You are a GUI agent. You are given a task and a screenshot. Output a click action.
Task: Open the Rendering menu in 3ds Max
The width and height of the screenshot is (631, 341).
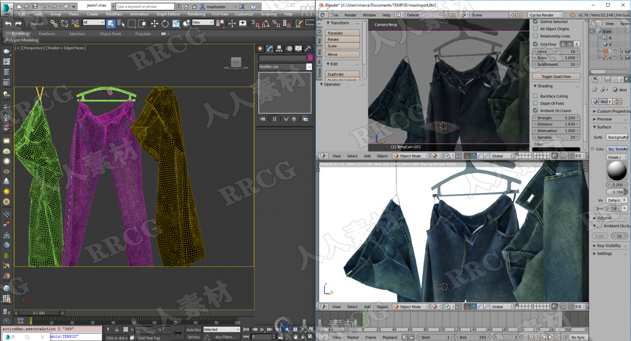coord(196,14)
